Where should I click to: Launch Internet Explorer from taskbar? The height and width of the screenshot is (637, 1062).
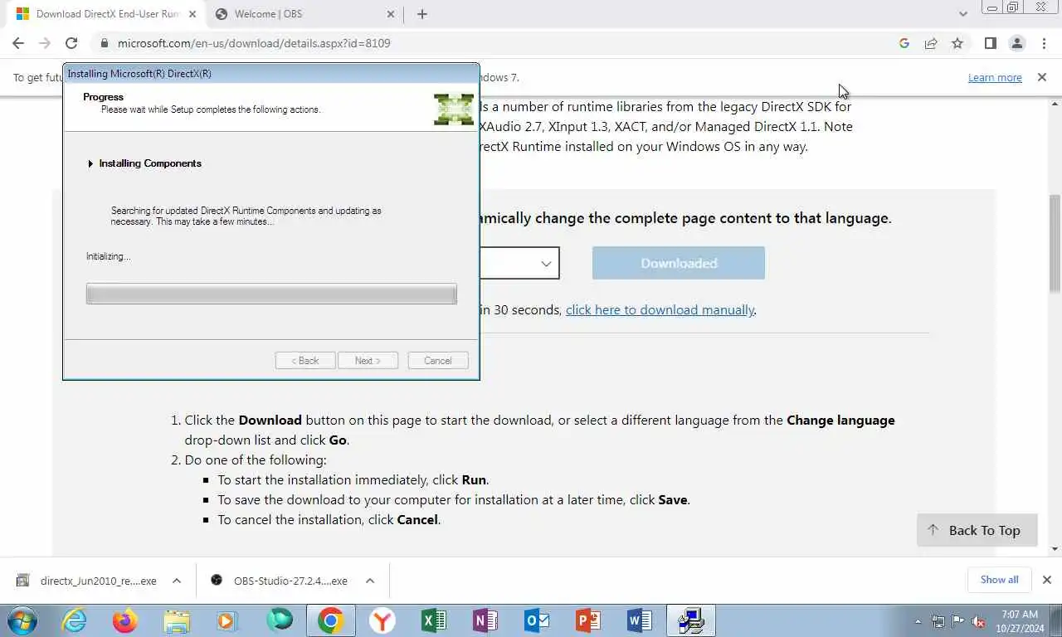[75, 620]
